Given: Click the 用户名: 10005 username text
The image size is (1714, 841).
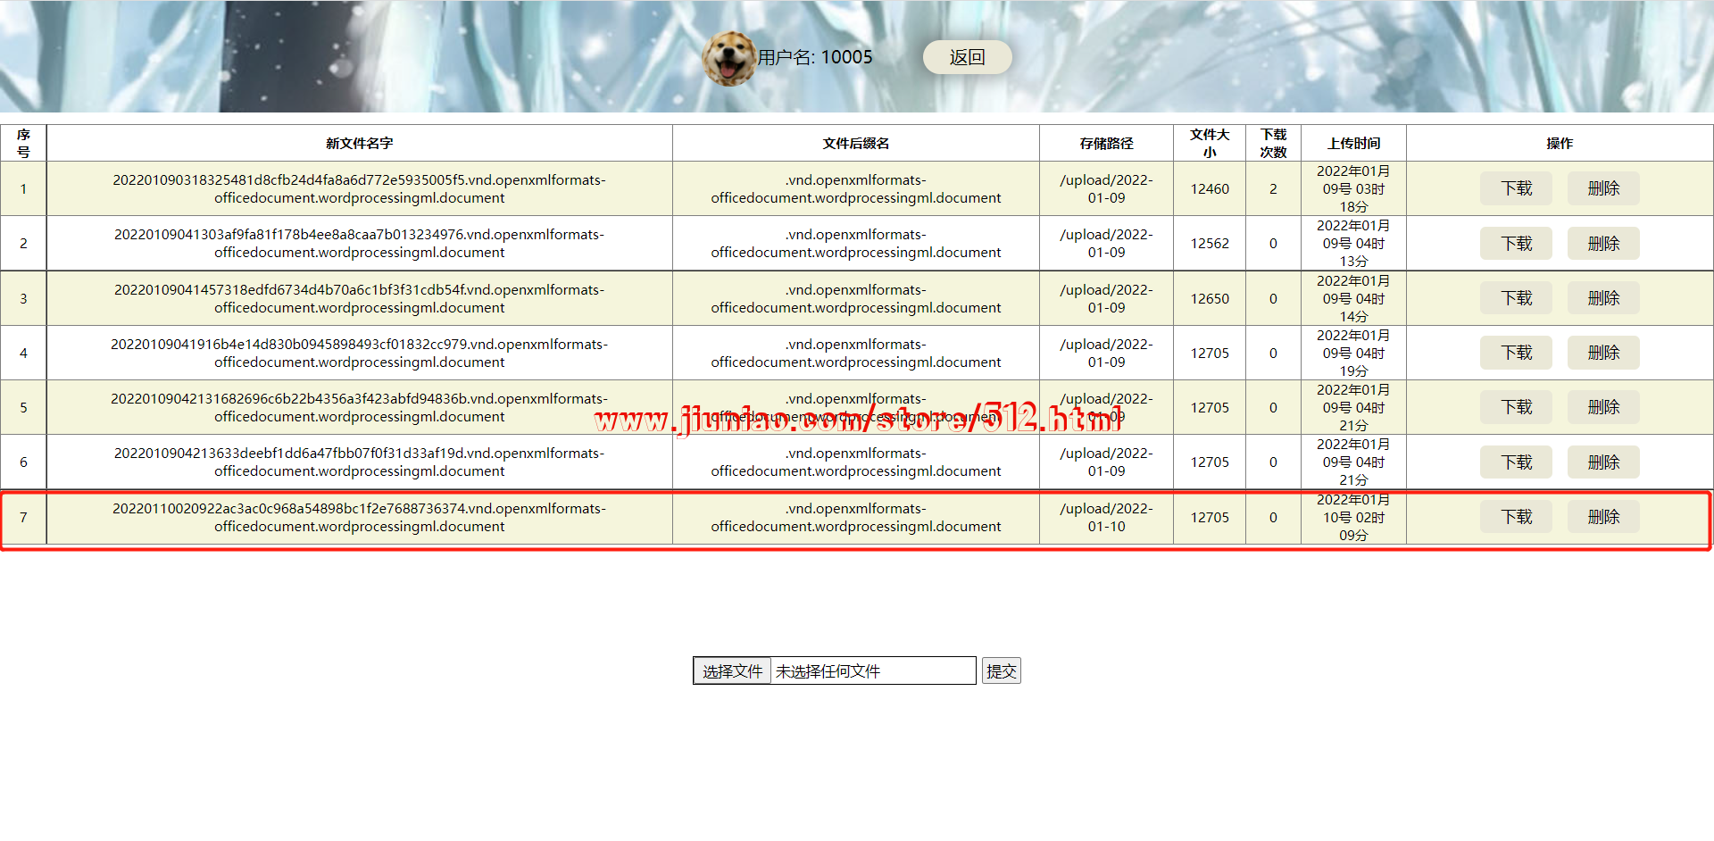Looking at the screenshot, I should pos(815,58).
